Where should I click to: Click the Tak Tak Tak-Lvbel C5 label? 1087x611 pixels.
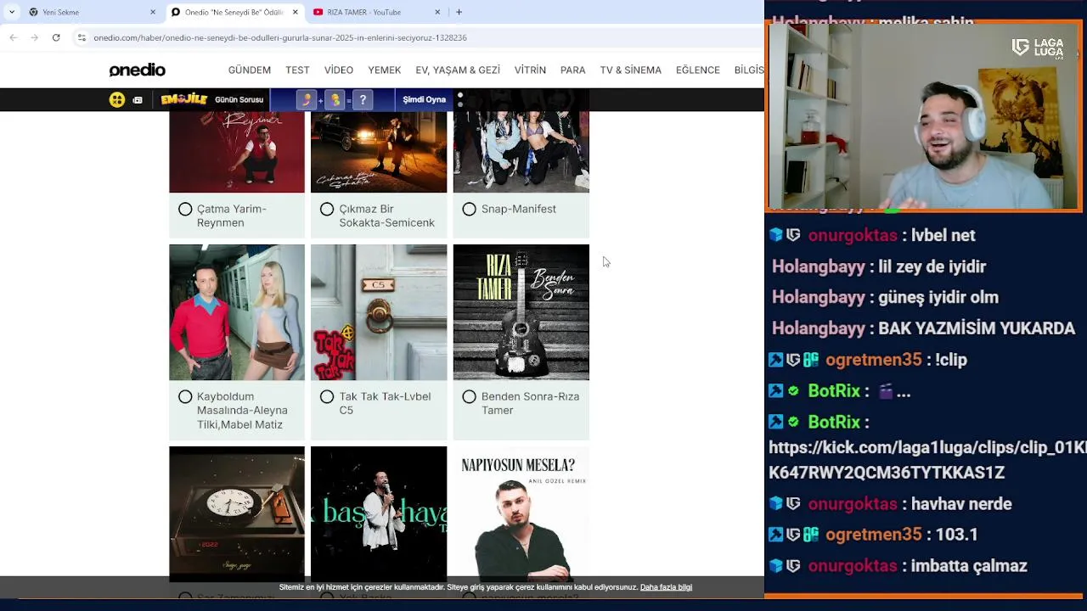point(385,403)
